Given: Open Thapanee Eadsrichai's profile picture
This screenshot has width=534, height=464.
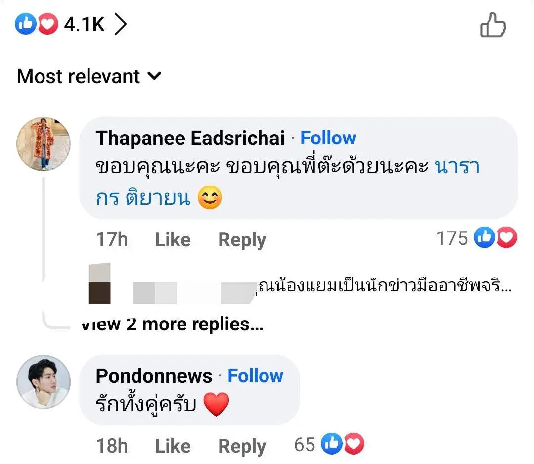Looking at the screenshot, I should click(x=44, y=144).
